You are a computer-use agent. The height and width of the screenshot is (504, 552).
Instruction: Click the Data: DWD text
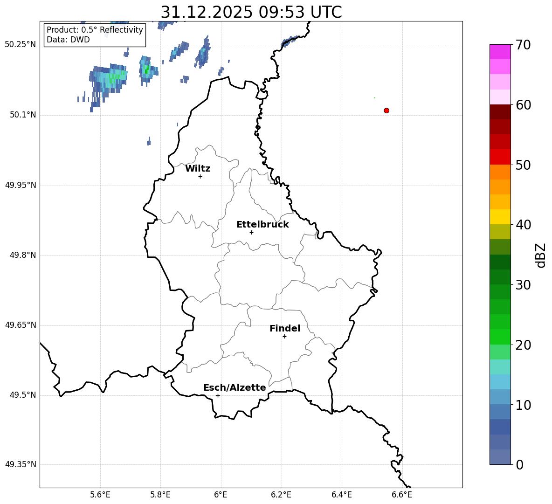tap(68, 40)
